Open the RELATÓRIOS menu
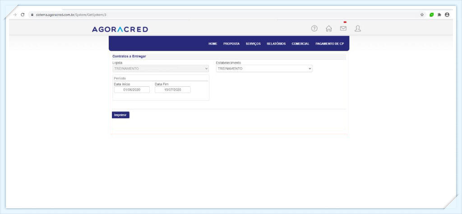This screenshot has height=214, width=462. click(276, 44)
